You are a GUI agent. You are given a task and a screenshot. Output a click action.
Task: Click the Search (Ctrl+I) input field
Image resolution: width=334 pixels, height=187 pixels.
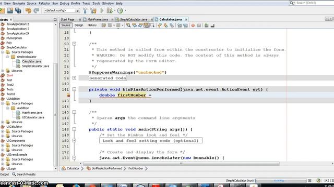click(x=314, y=3)
